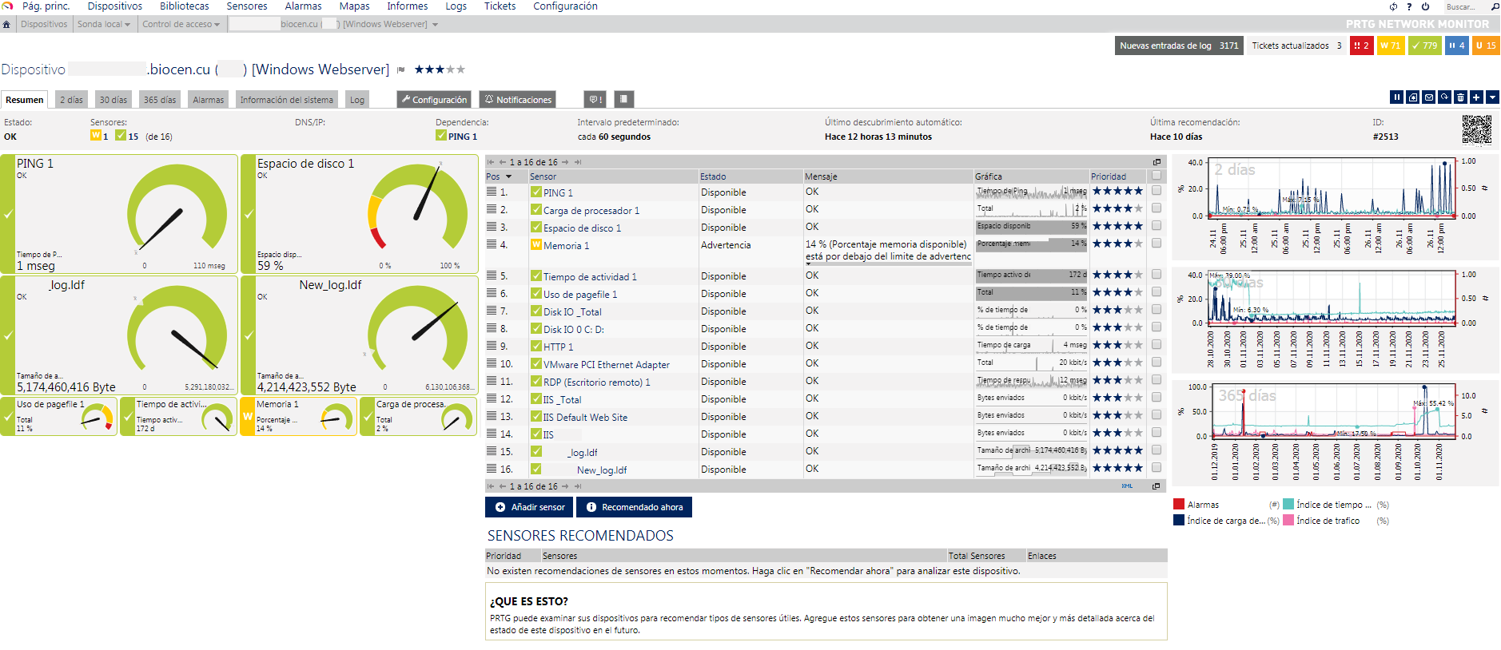The width and height of the screenshot is (1501, 650).
Task: Expand the Sonda local breadcrumb dropdown
Action: (127, 25)
